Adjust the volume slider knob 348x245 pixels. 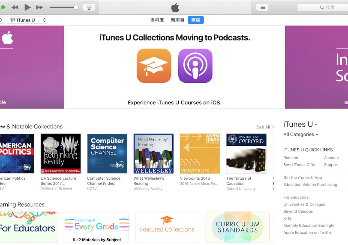[76, 7]
